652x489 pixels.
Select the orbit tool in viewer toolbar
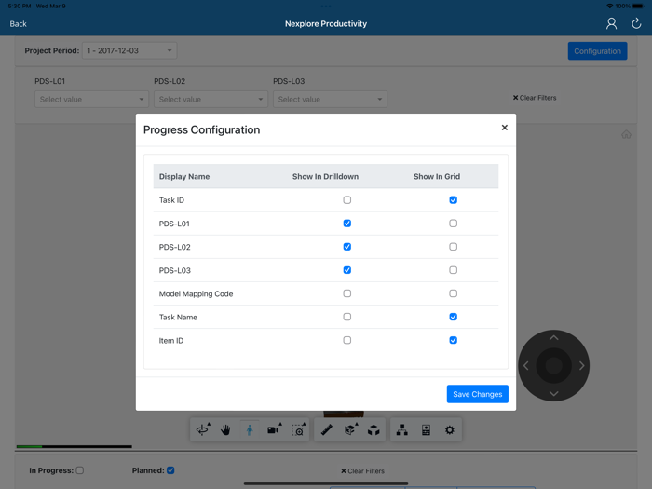[x=203, y=429]
